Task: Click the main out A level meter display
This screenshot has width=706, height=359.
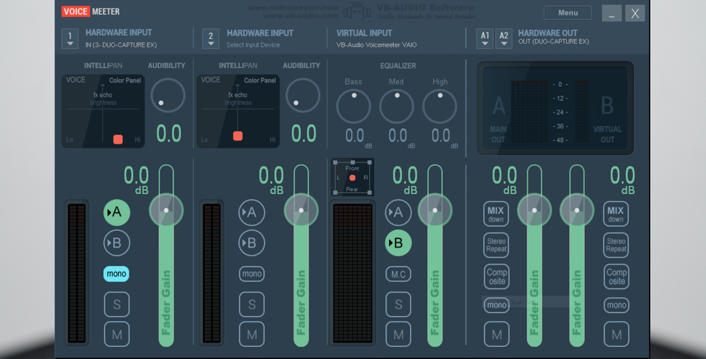Action: tap(529, 111)
